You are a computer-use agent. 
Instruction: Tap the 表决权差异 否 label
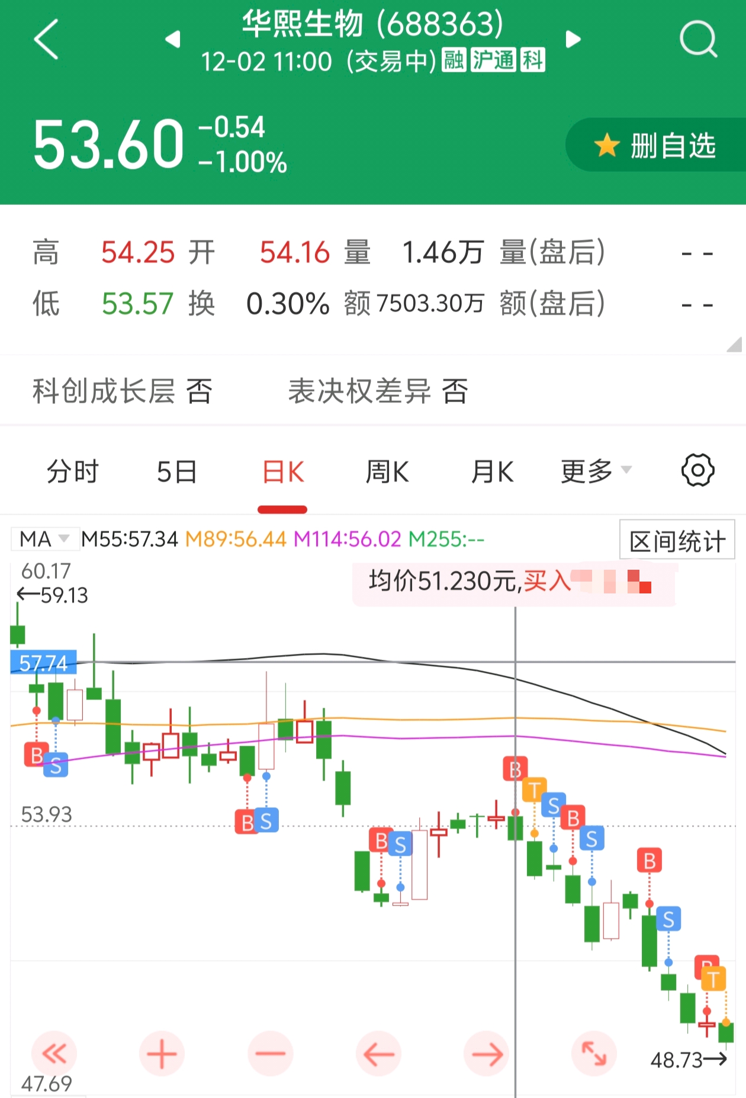click(378, 391)
